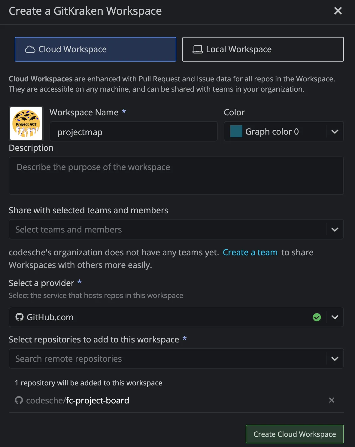Expand the GitHub.com provider dropdown
Viewport: 355px width, 447px height.
point(335,317)
